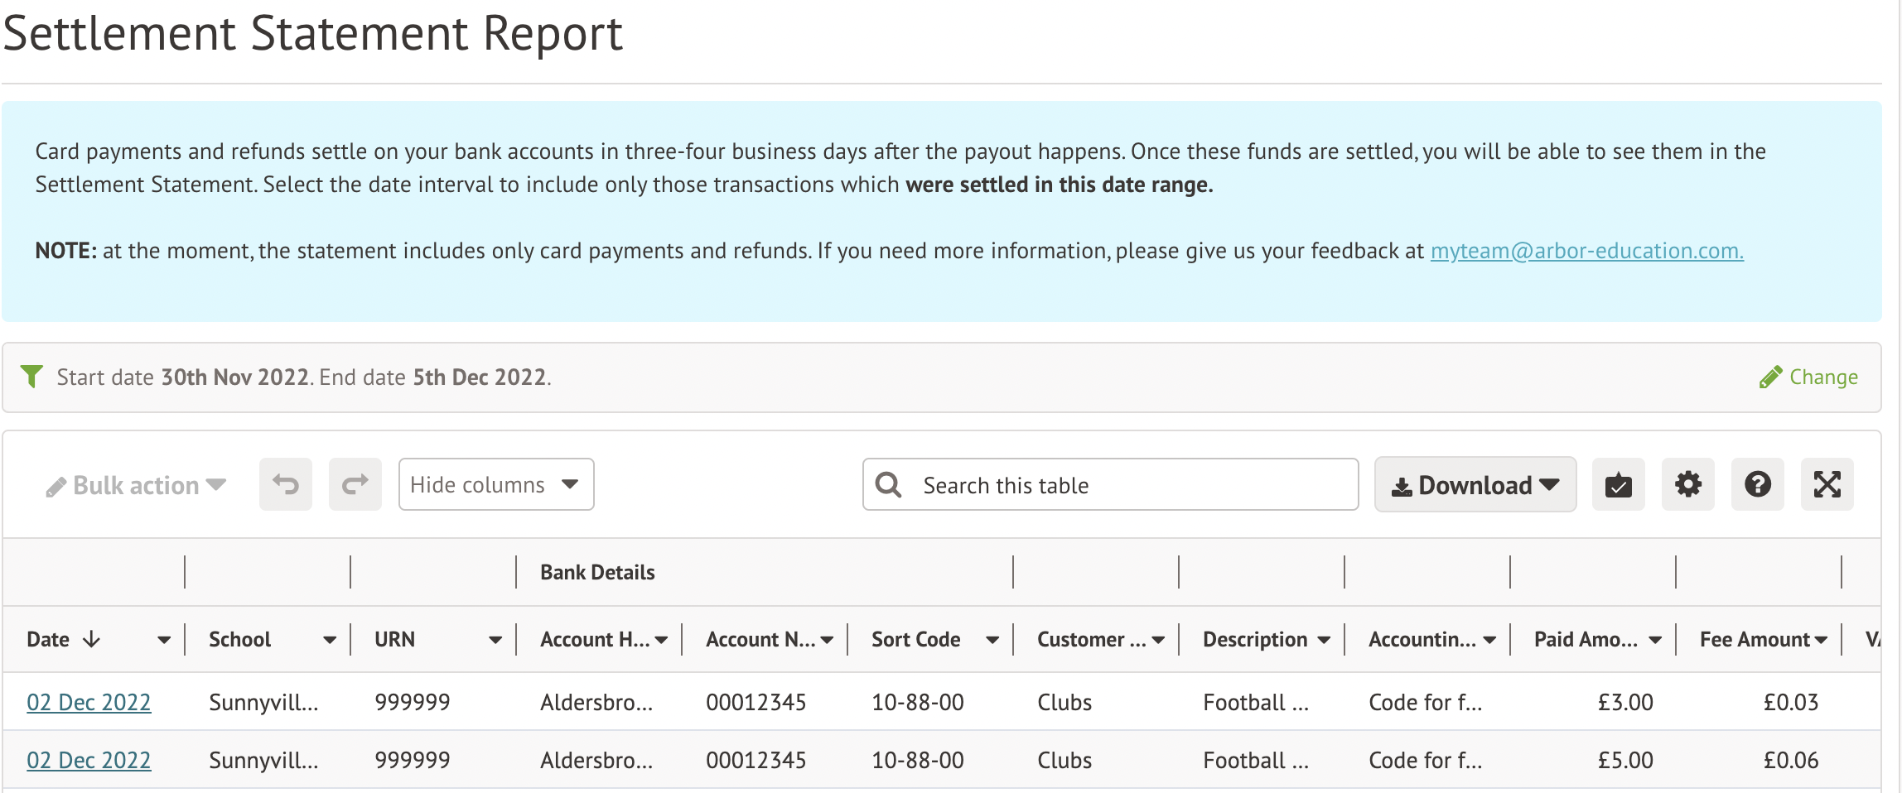Open the myteam@arbor-education.com email link
The image size is (1902, 793).
coord(1586,251)
